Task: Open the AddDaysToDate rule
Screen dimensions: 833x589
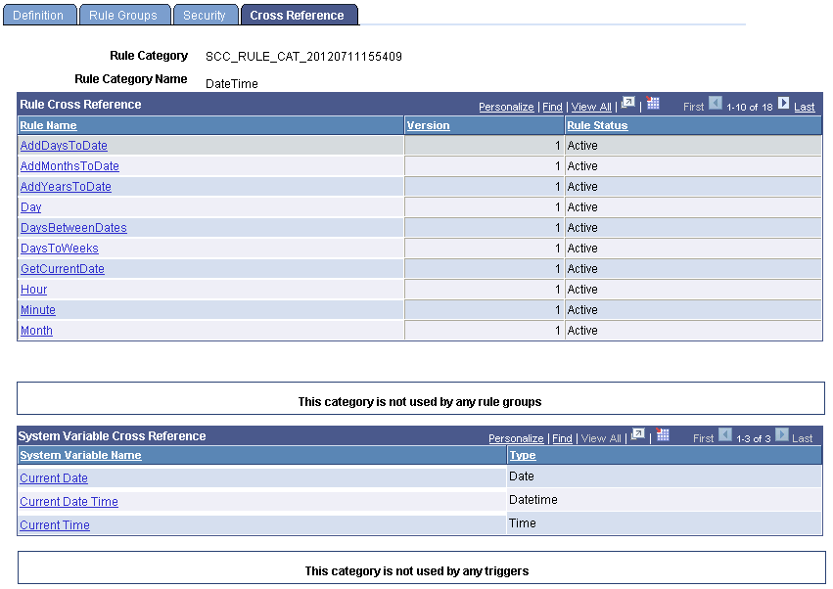Action: [x=63, y=145]
